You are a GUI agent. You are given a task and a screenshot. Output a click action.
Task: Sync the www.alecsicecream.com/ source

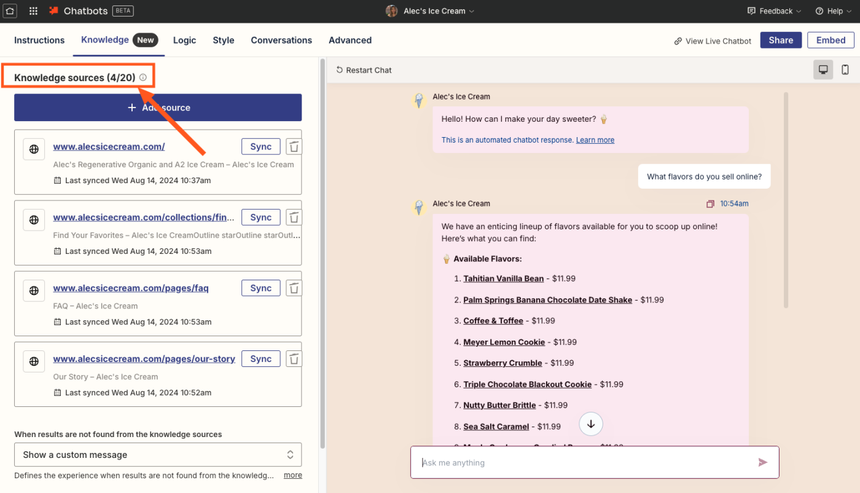261,147
